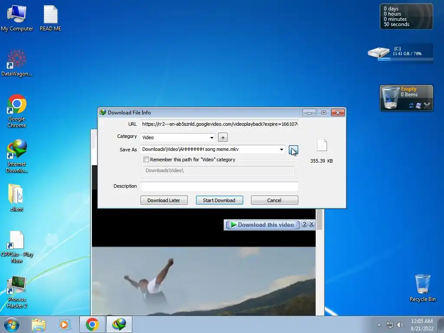Click the Save As filename text field
The image size is (444, 333).
tap(209, 150)
